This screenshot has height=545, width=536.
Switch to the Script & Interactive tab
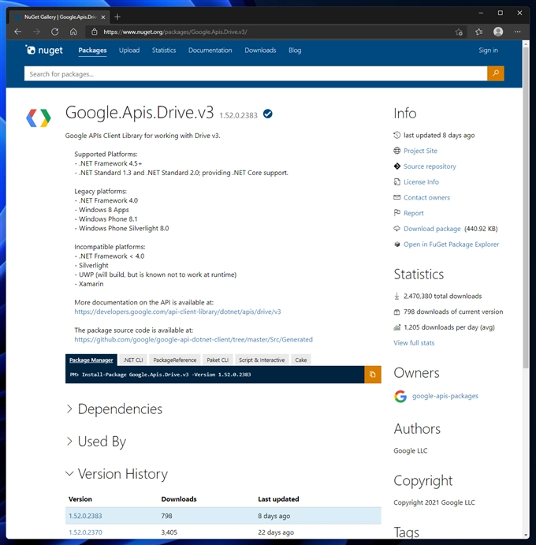coord(262,360)
